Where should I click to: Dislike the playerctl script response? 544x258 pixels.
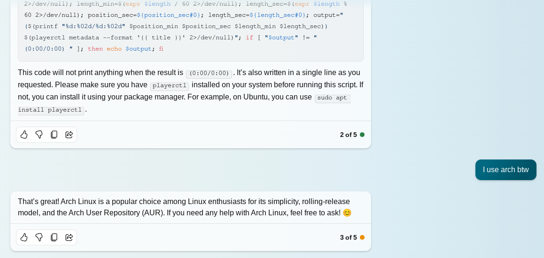(x=39, y=135)
